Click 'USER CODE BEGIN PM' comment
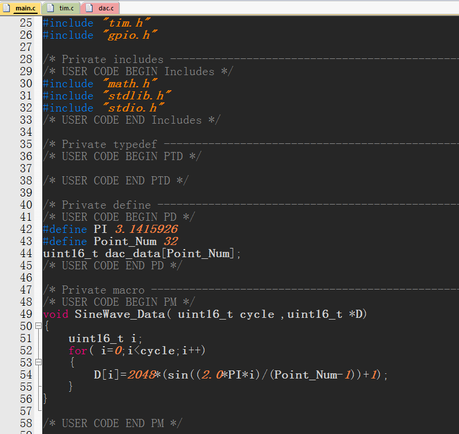 click(x=119, y=302)
